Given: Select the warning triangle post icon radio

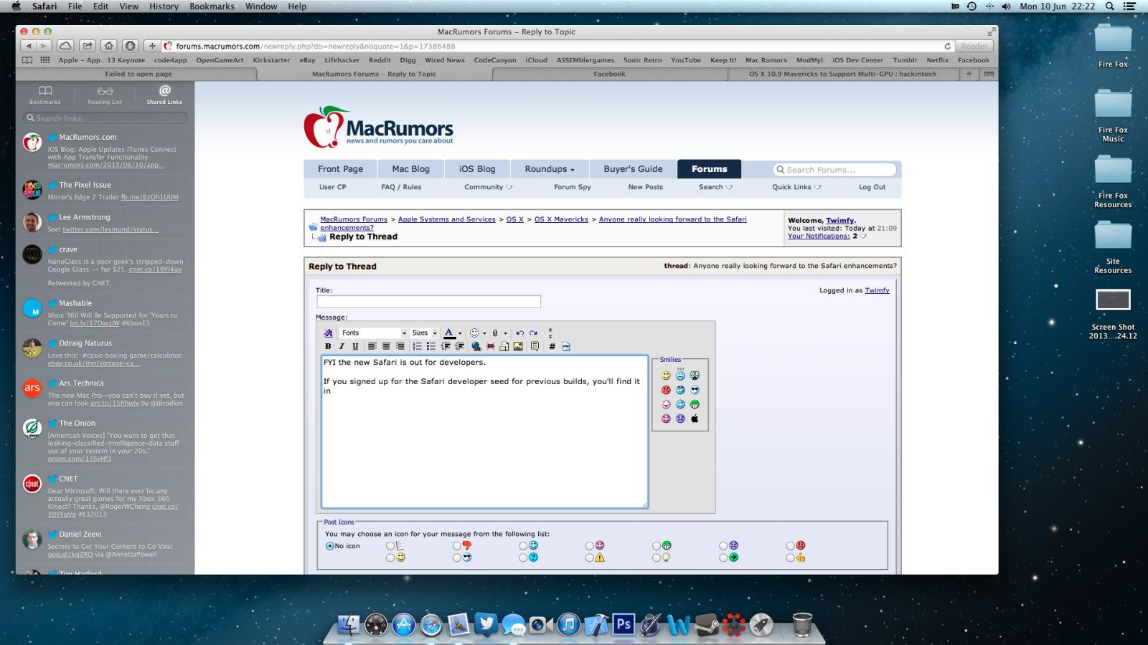Looking at the screenshot, I should (x=590, y=558).
